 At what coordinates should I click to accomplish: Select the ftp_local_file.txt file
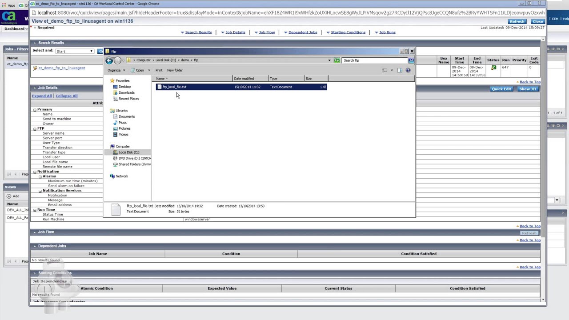[x=242, y=87]
